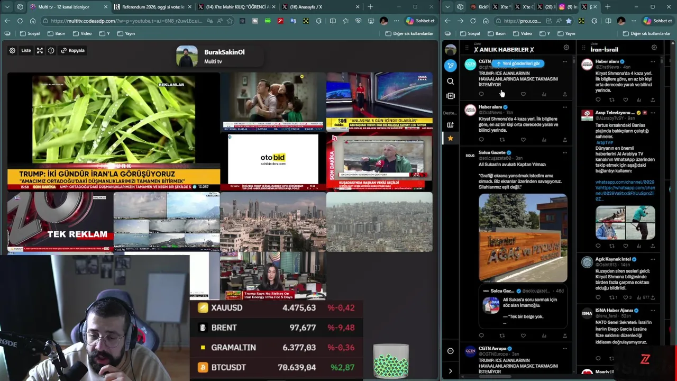Open more menu on Arap Televizyonu post
Screen dimensions: 677x381
click(653, 113)
